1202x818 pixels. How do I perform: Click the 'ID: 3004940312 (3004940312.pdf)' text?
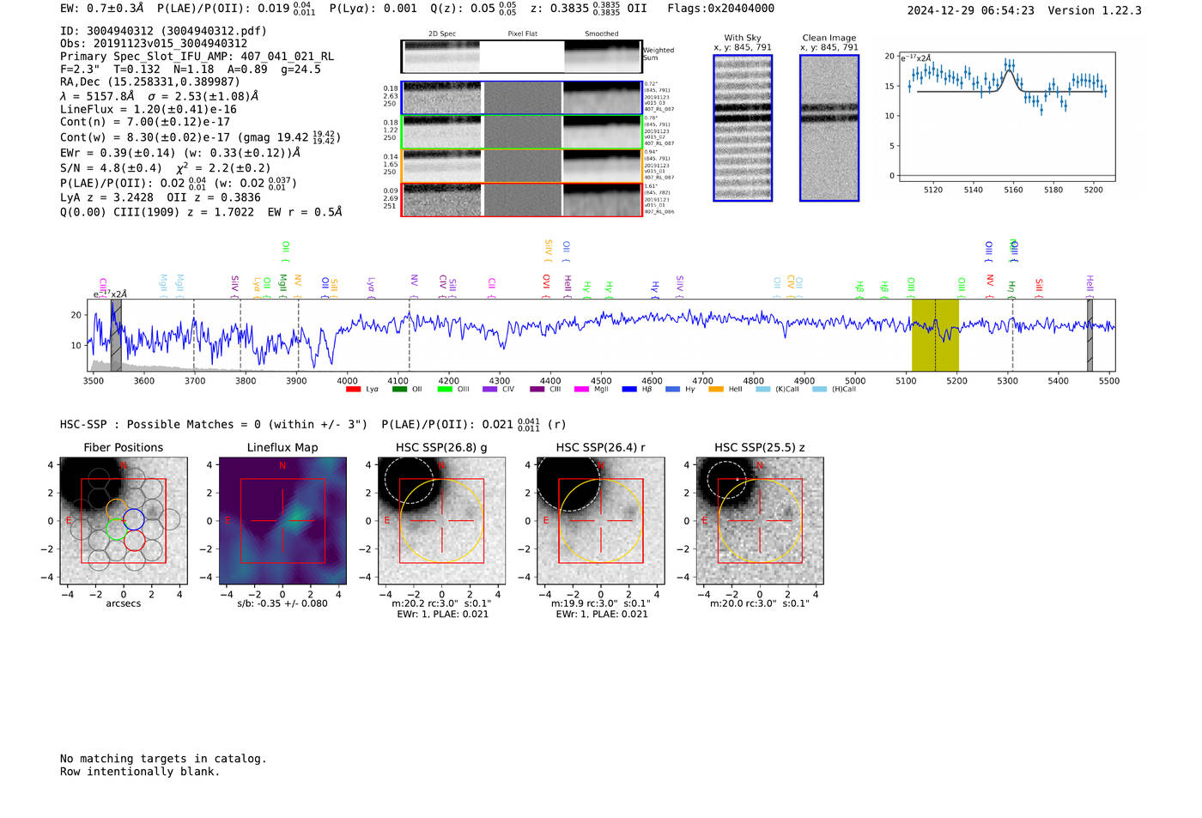click(163, 31)
